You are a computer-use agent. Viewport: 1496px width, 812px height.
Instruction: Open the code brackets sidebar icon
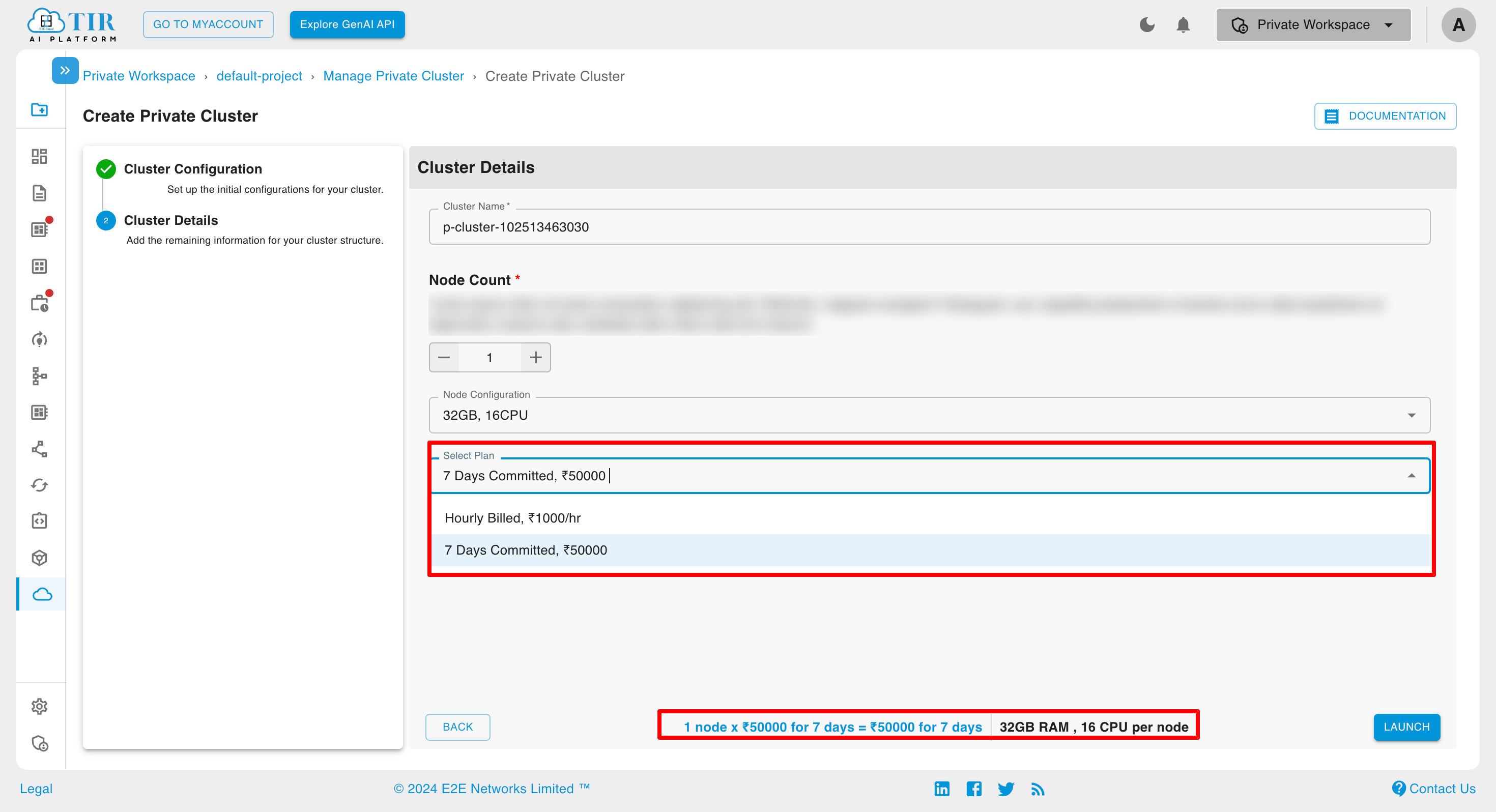40,521
